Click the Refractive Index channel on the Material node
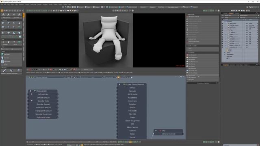This screenshot has height=146, width=260. pyautogui.click(x=43, y=118)
